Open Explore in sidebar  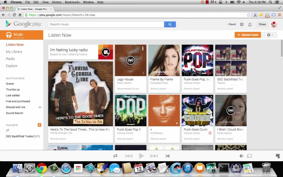coord(11,66)
